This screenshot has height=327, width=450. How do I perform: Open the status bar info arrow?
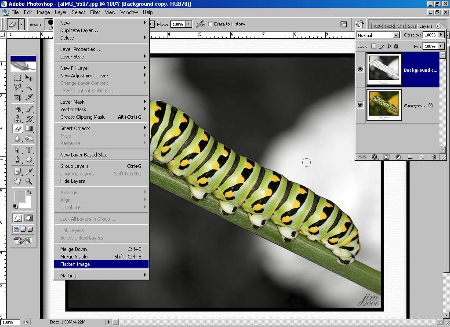109,322
